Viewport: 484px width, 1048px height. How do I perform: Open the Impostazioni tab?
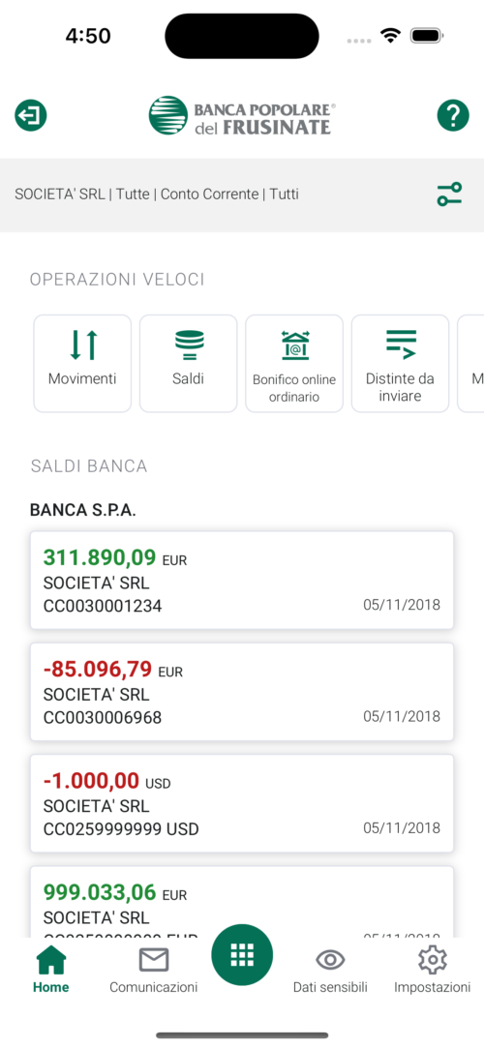[433, 969]
